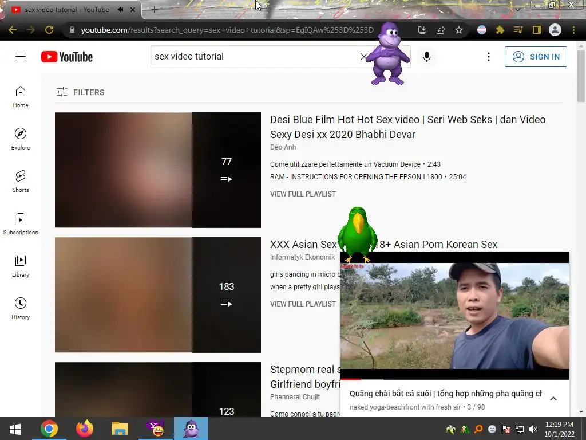Expand the FILTERS options

[80, 92]
